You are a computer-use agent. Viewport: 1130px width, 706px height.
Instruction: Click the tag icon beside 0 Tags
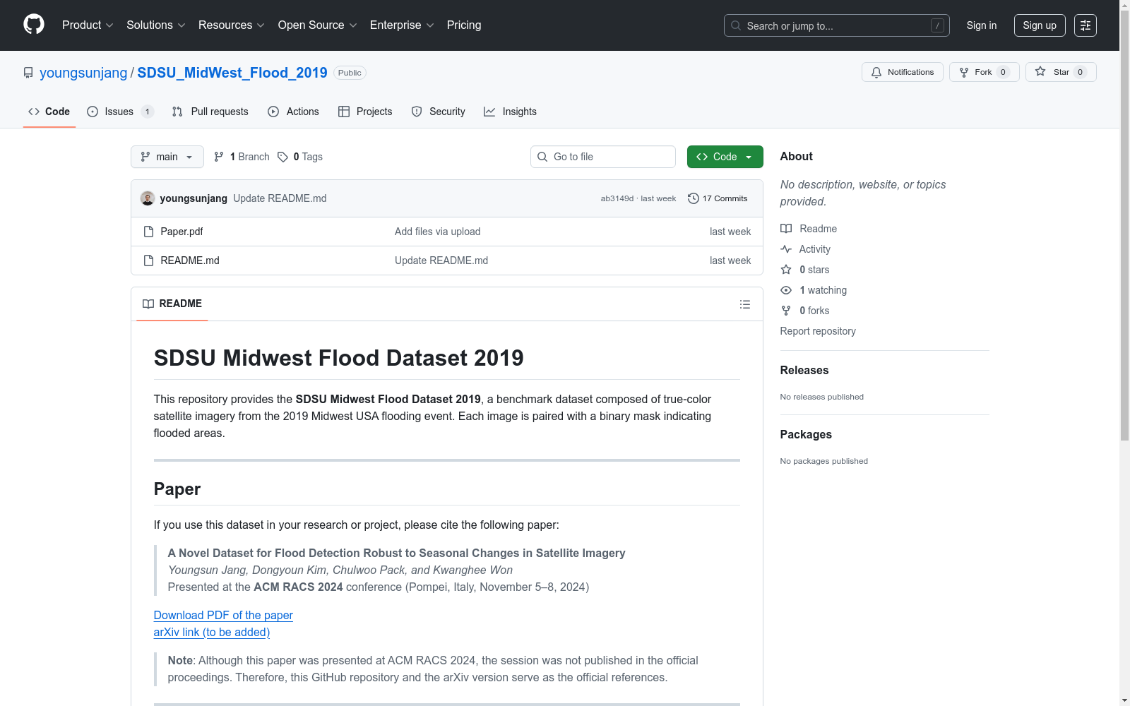pyautogui.click(x=282, y=157)
